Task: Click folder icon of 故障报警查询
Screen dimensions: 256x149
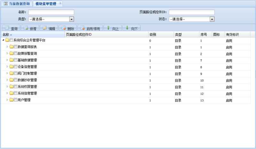Action: pyautogui.click(x=12, y=53)
